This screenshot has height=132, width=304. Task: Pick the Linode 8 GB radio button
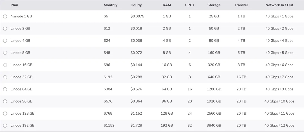[x=5, y=53]
